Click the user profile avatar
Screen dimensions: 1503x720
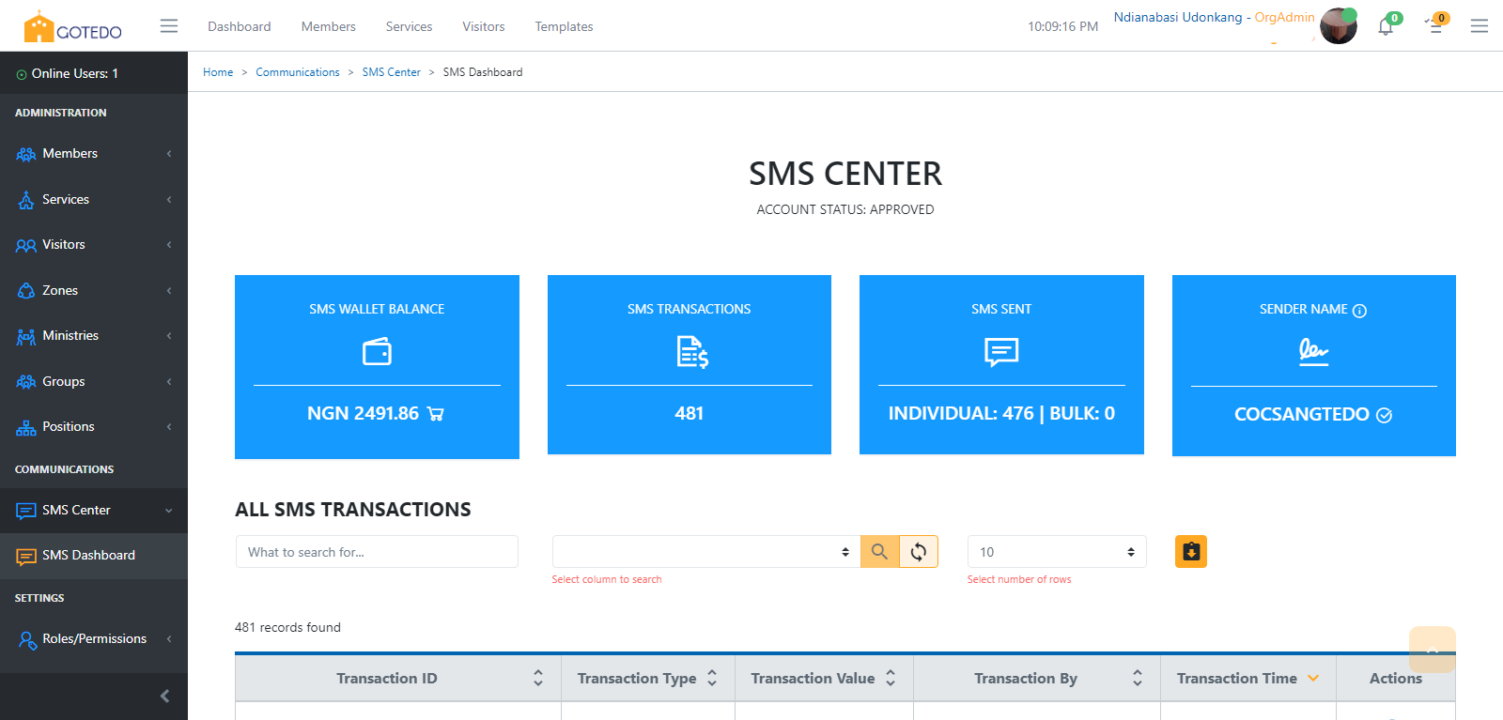(x=1338, y=26)
